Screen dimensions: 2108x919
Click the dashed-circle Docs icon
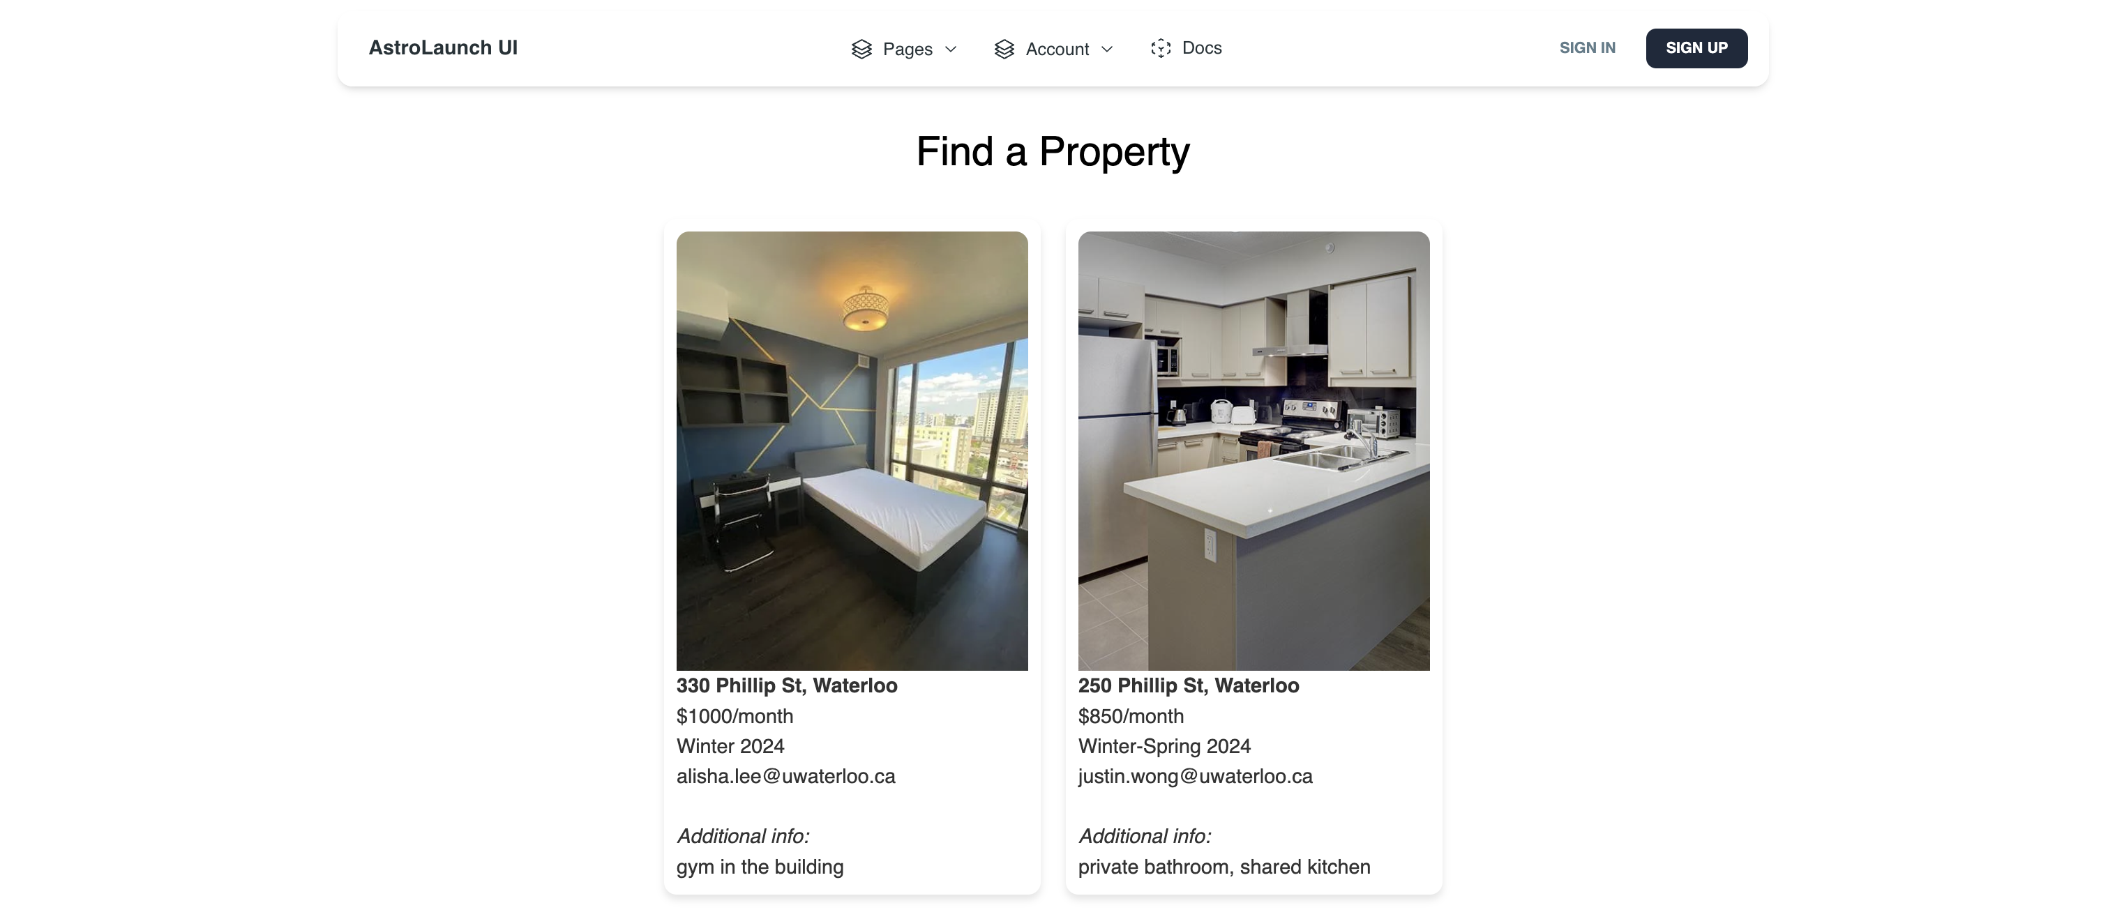[1161, 48]
